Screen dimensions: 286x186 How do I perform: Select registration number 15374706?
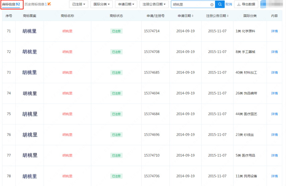[x=152, y=176]
